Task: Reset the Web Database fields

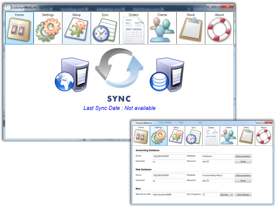Action: click(243, 181)
